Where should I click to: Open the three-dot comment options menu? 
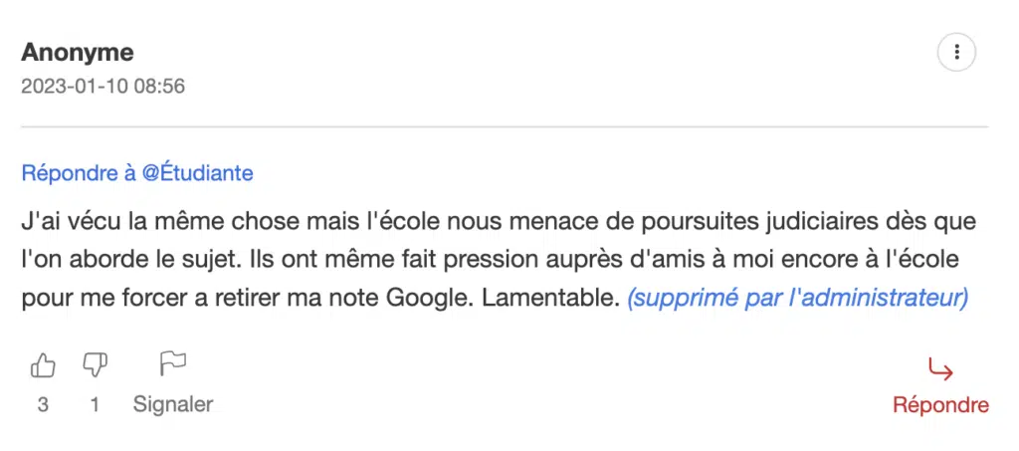[956, 52]
